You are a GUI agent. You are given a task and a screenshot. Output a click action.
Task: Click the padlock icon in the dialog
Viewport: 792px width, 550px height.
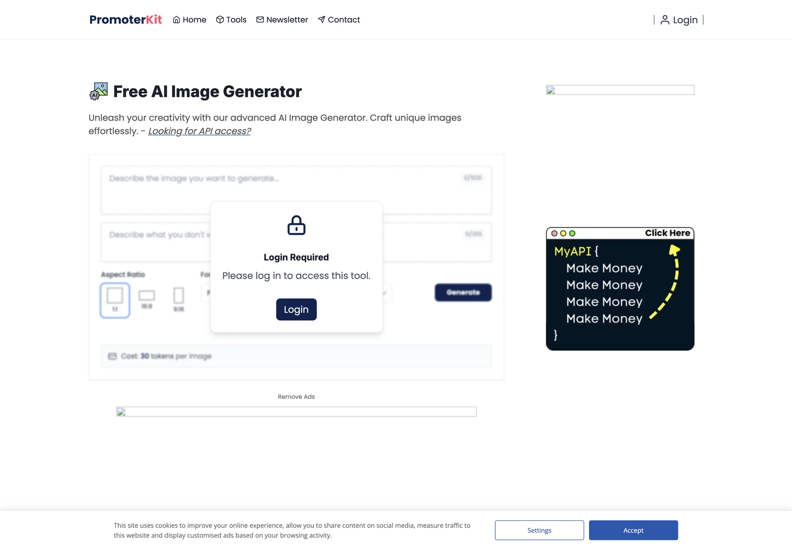[296, 225]
